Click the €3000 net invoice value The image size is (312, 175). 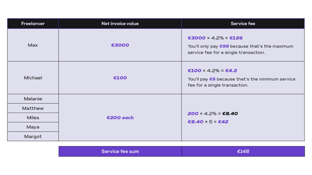tap(120, 45)
